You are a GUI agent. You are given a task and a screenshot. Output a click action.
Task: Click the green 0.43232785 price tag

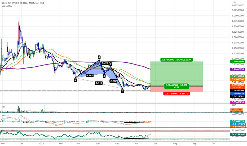(x=237, y=76)
